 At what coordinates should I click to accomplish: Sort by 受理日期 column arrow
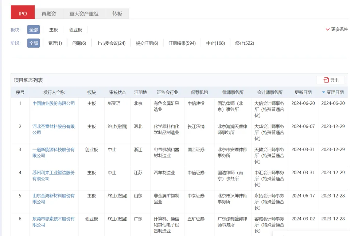[324, 92]
